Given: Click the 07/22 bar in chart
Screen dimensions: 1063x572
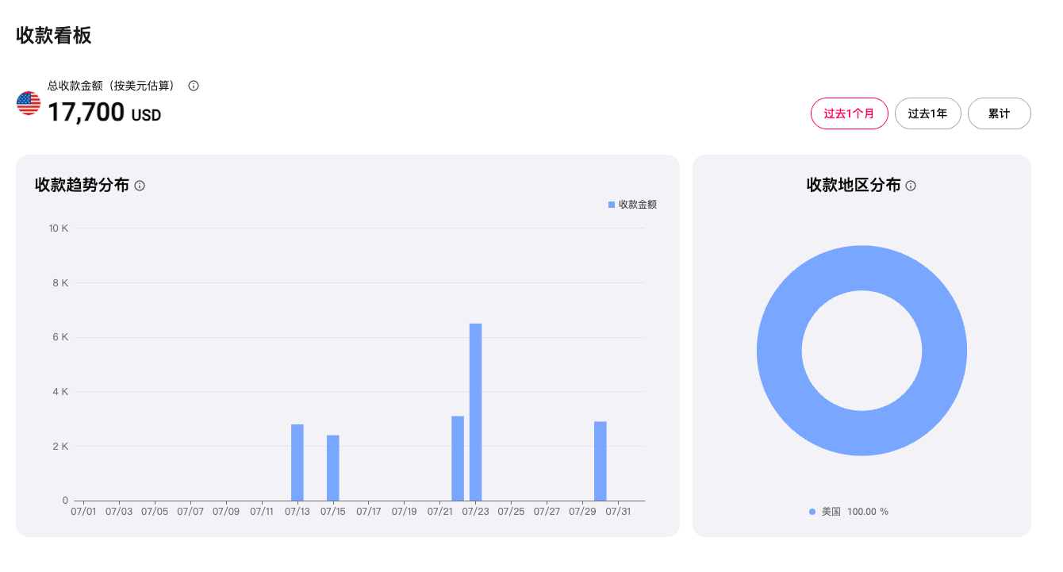Looking at the screenshot, I should pos(458,459).
